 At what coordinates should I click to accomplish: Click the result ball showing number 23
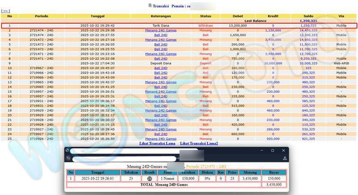coord(150,178)
